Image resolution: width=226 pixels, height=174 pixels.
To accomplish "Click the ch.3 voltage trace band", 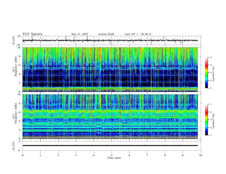I will [x=110, y=146].
